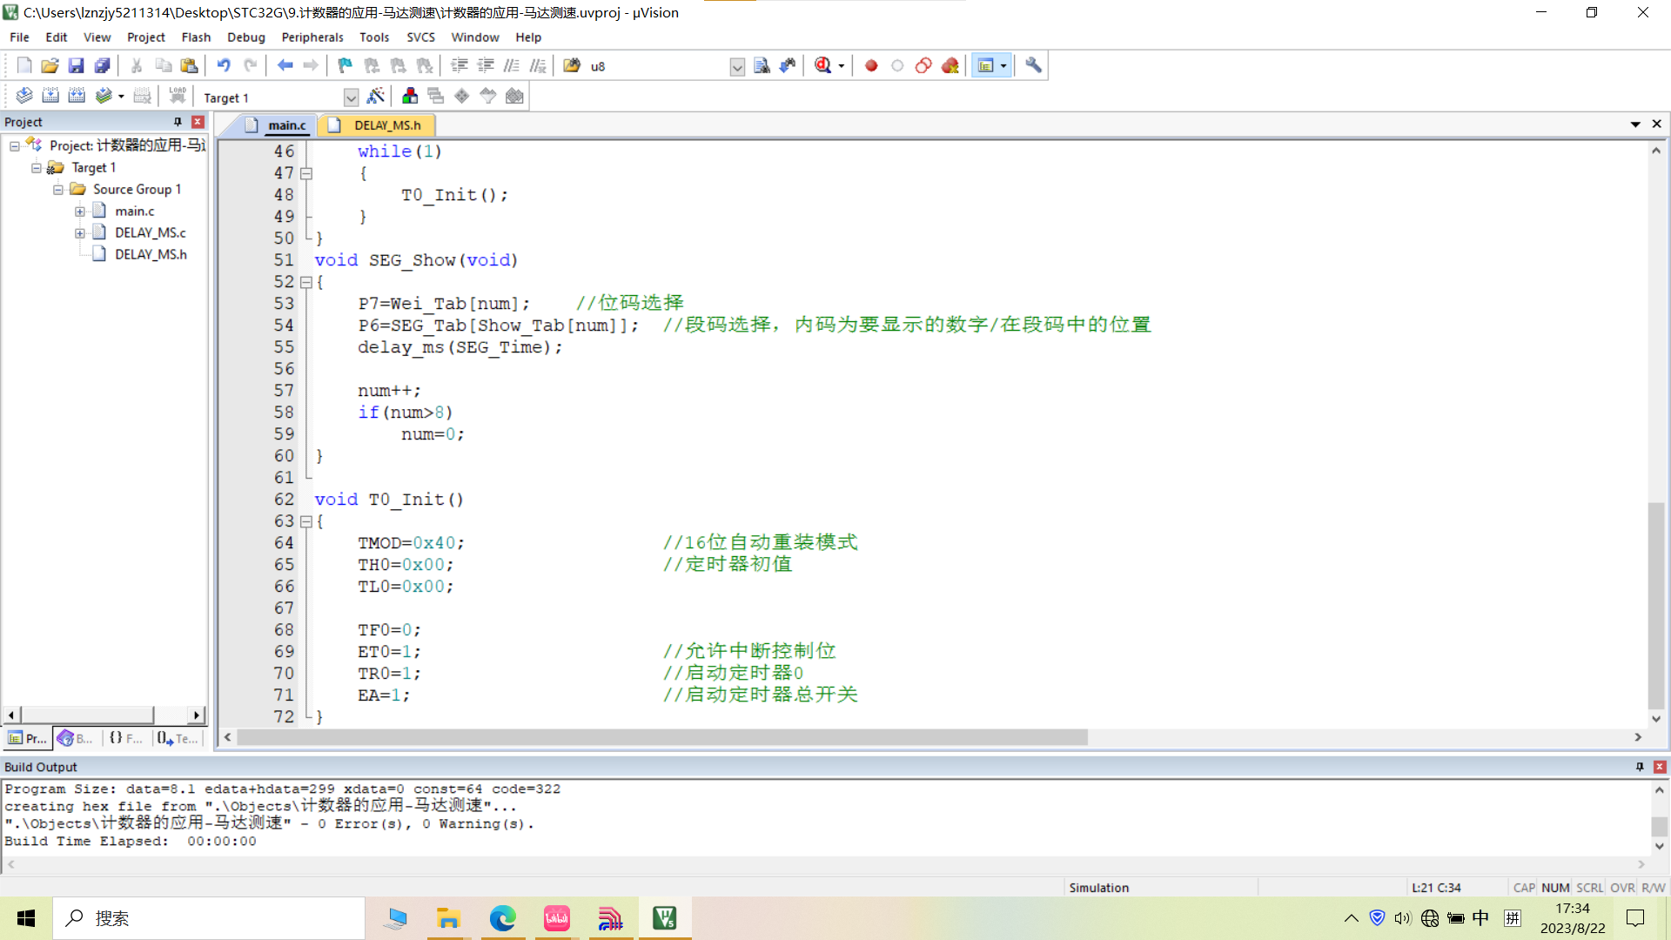The height and width of the screenshot is (940, 1671).
Task: Collapse code fold at line 63
Action: point(306,521)
